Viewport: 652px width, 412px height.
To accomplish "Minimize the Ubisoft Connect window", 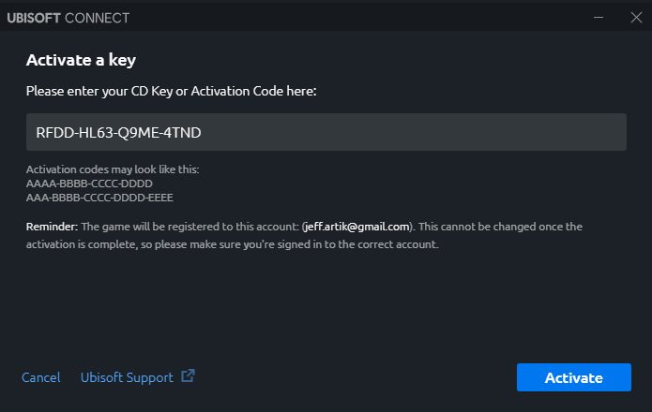I will tap(599, 18).
